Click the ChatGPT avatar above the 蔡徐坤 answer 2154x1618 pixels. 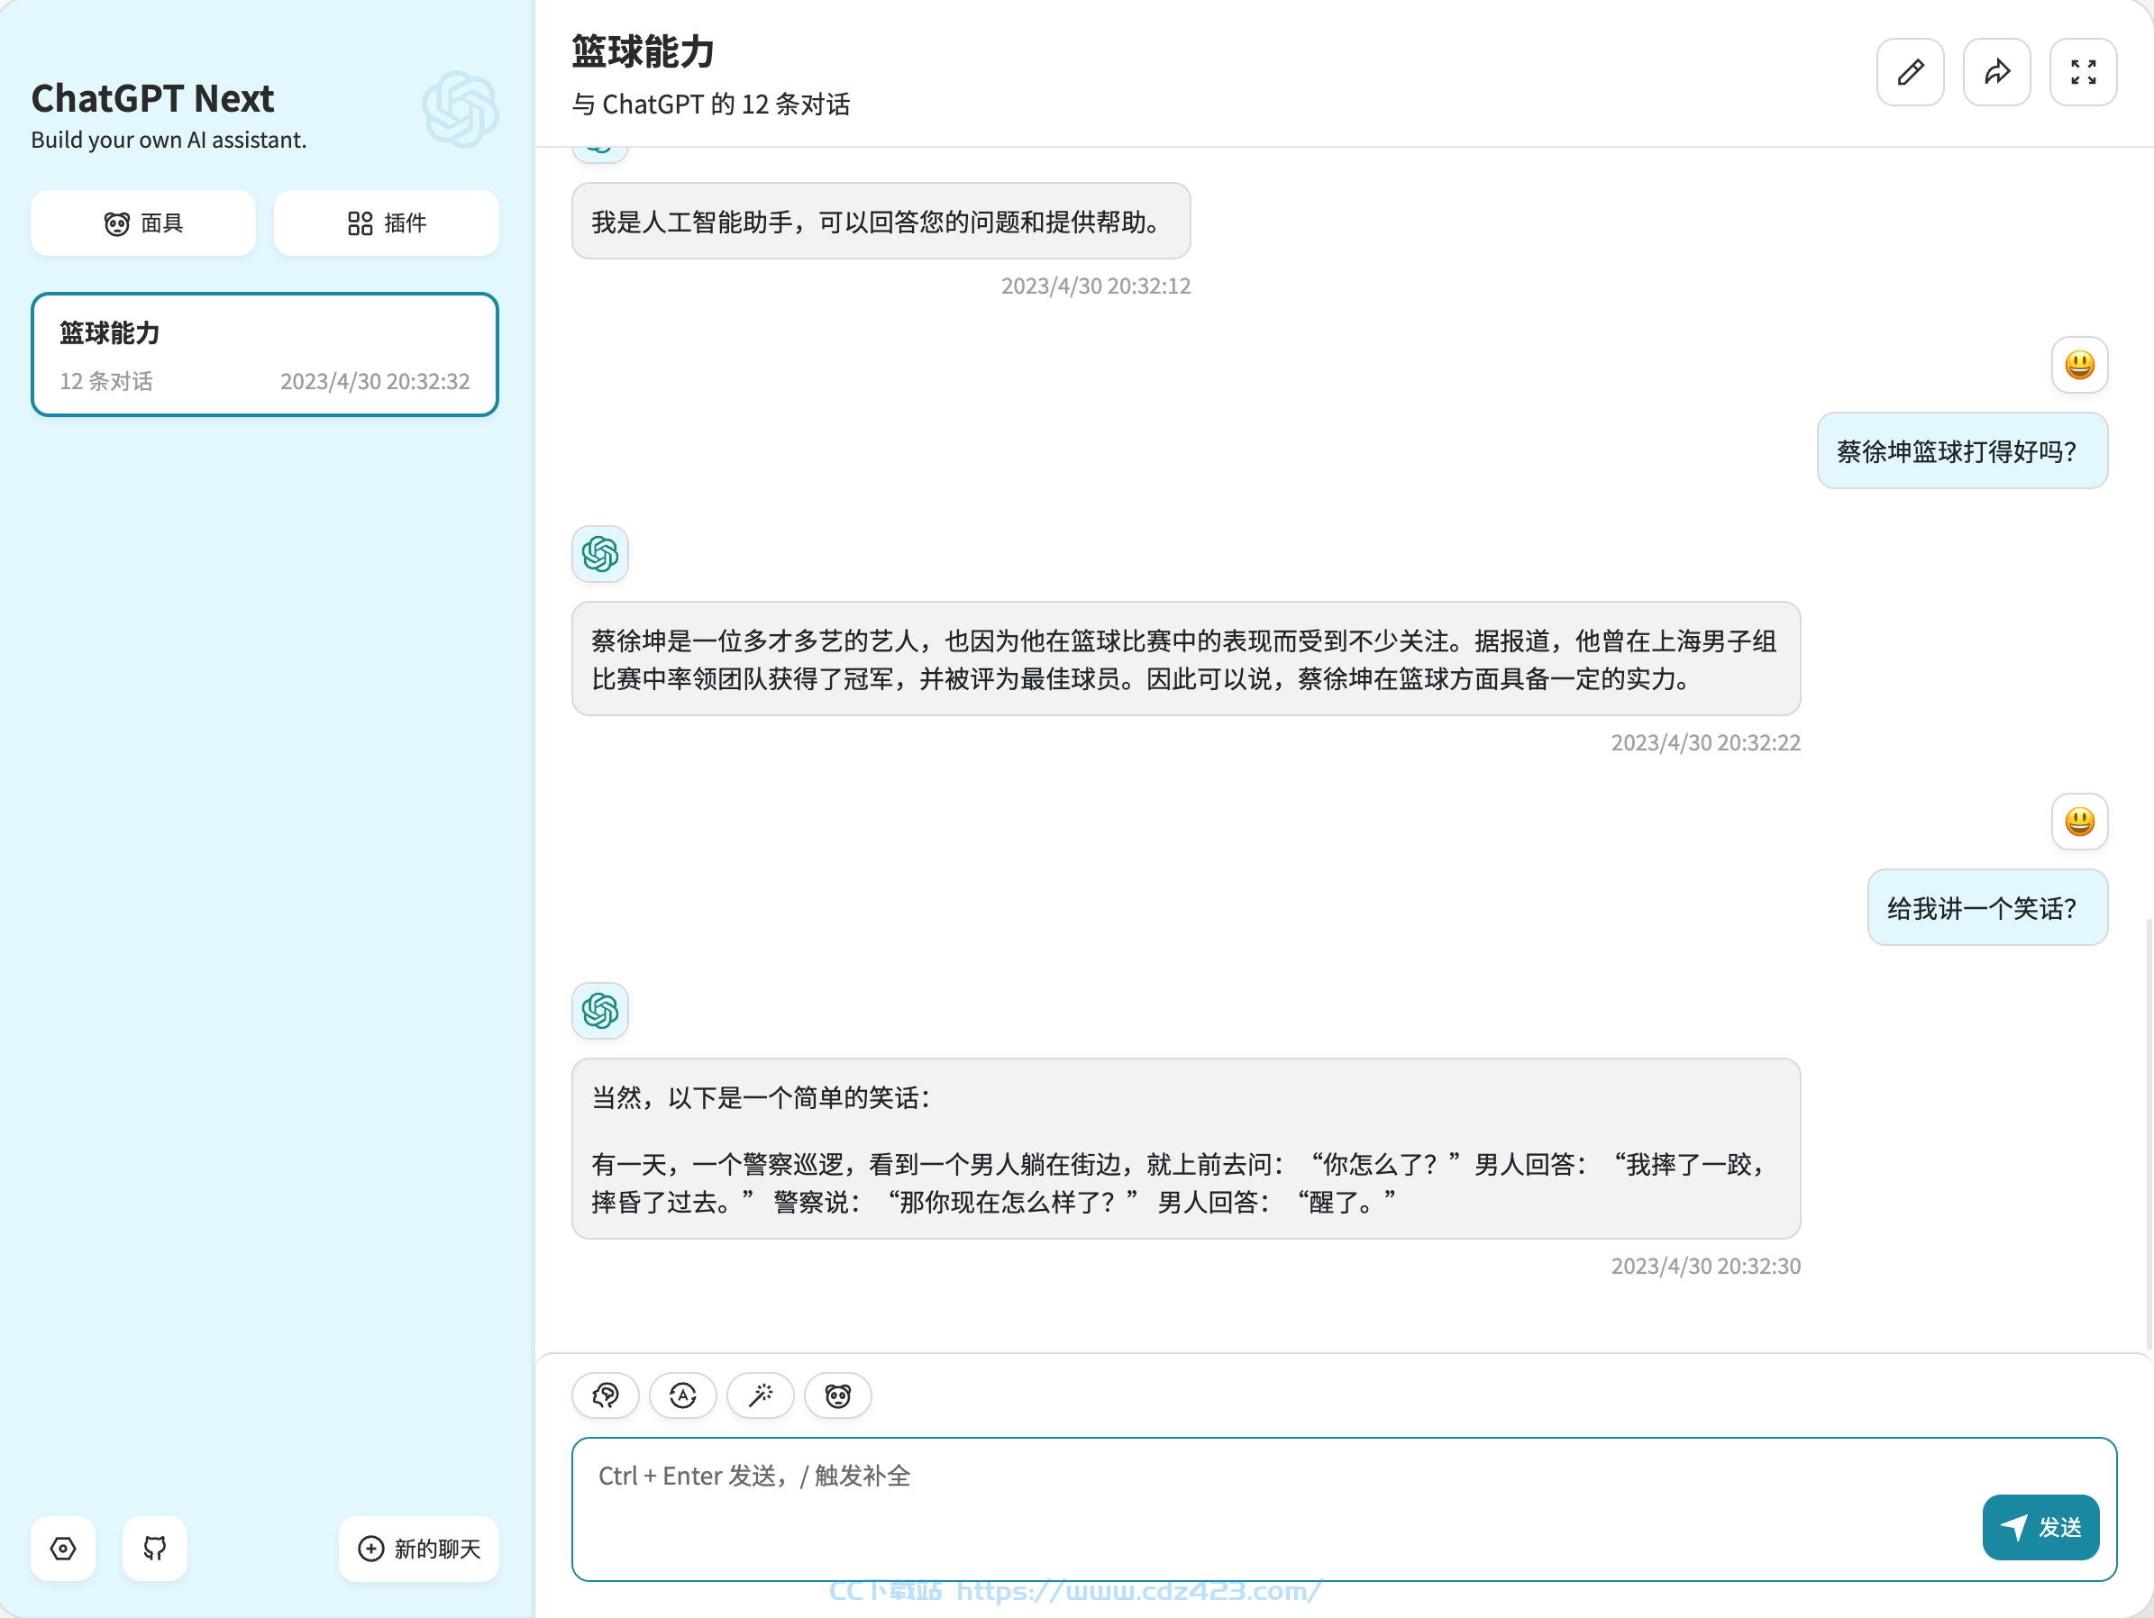click(x=600, y=554)
